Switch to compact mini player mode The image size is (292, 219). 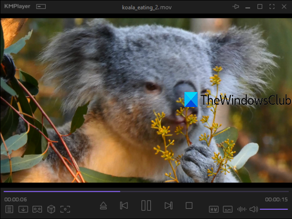tap(41, 7)
